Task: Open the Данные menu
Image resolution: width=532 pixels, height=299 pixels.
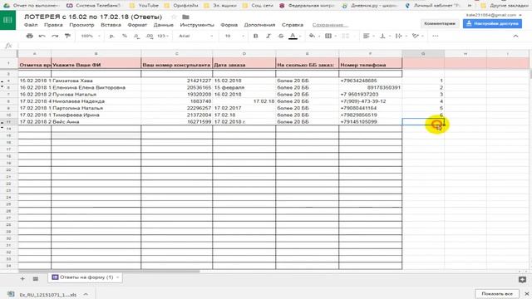Action: [x=163, y=25]
